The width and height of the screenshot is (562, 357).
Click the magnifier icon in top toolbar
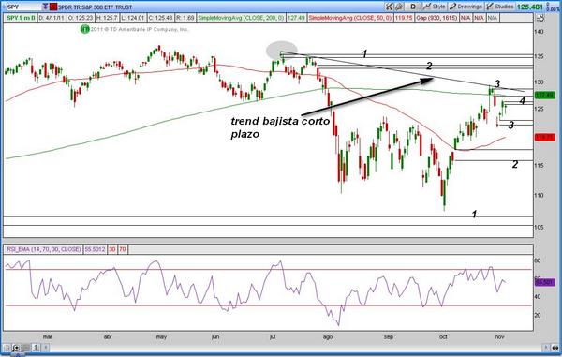pyautogui.click(x=399, y=7)
